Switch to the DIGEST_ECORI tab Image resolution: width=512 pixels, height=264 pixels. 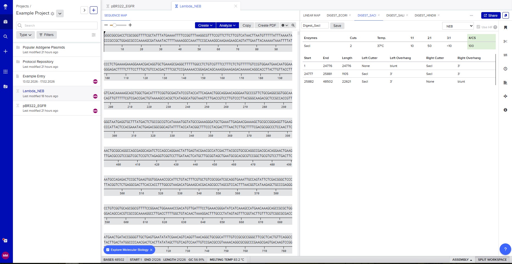pyautogui.click(x=337, y=15)
